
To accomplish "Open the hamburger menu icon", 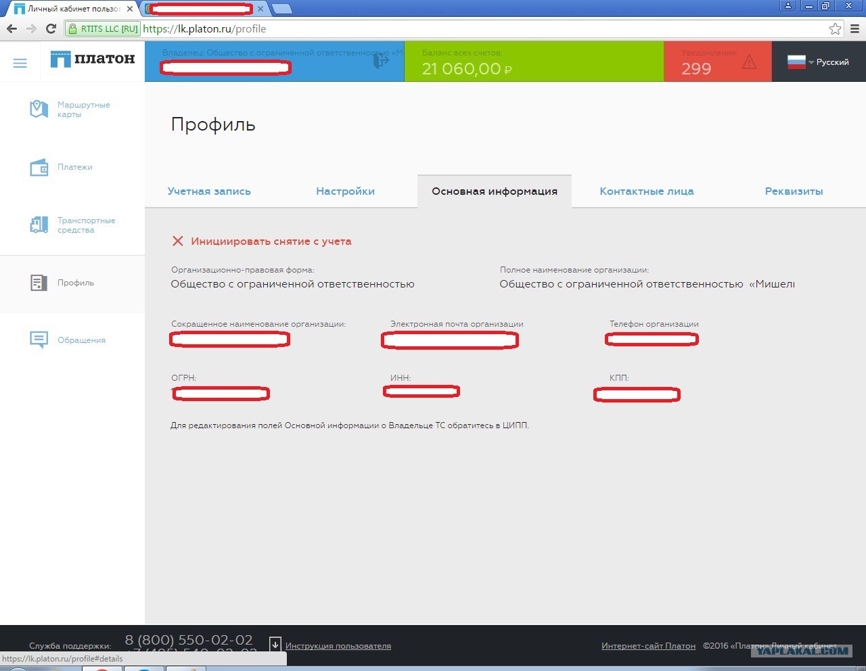I will click(20, 63).
